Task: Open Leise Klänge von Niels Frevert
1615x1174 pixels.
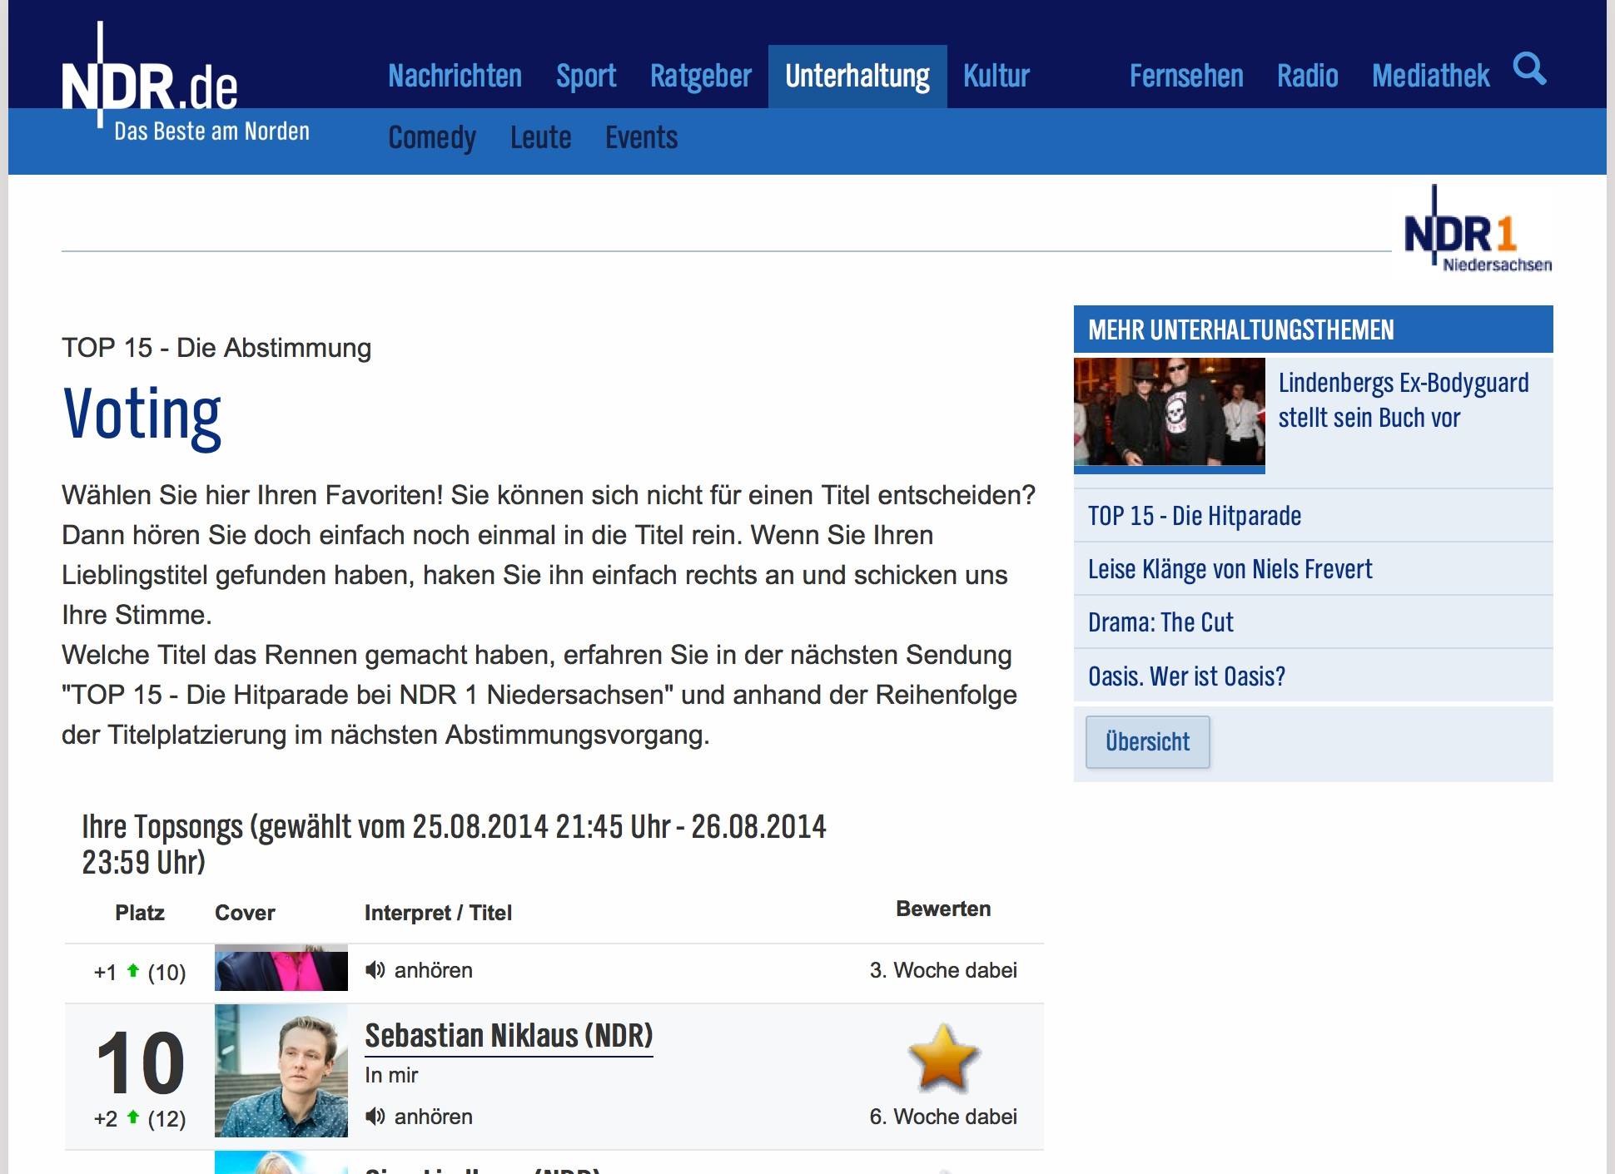Action: tap(1230, 569)
